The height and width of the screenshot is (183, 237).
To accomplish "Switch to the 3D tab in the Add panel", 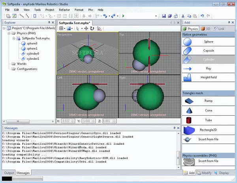I will [x=206, y=29].
